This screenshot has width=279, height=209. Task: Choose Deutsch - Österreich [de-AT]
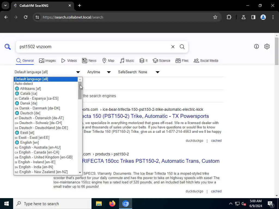coord(46,118)
